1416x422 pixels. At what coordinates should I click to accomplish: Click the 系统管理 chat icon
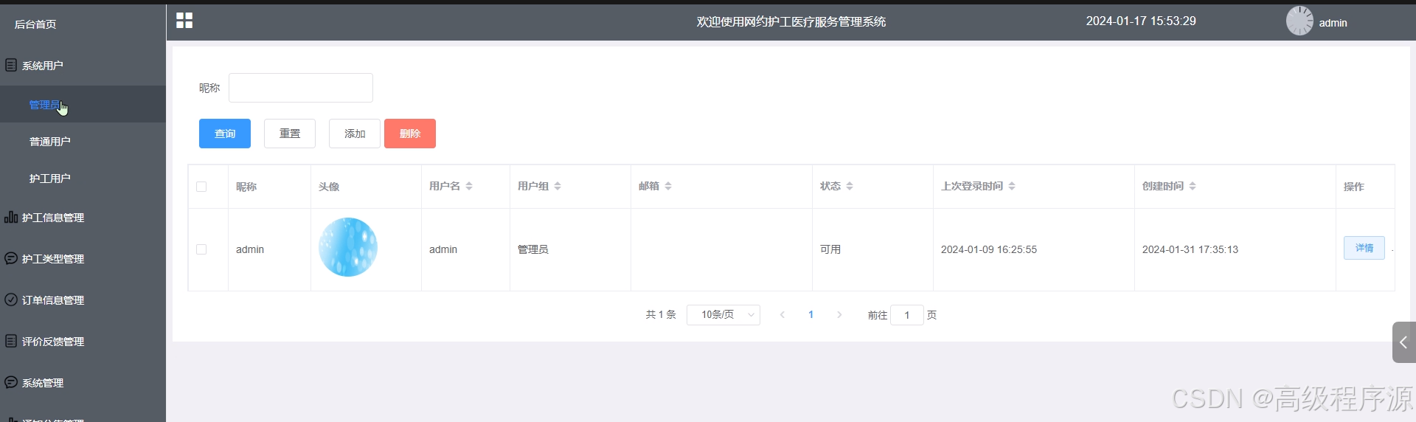coord(11,382)
